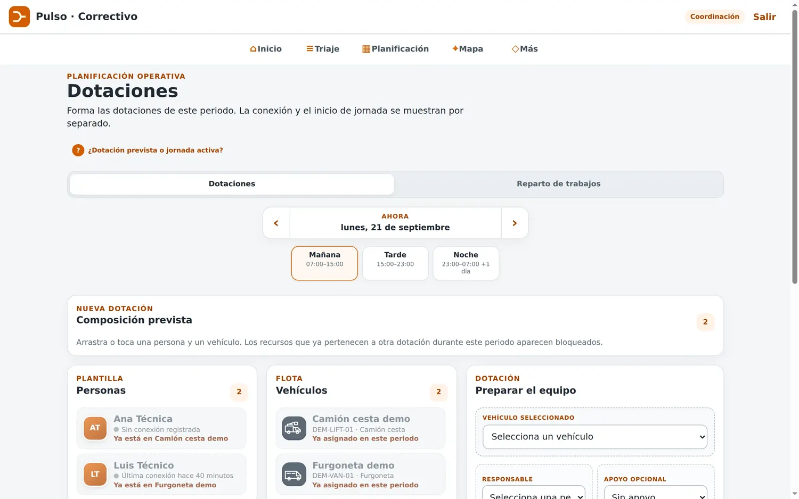Click the Personas count badge

(x=239, y=392)
